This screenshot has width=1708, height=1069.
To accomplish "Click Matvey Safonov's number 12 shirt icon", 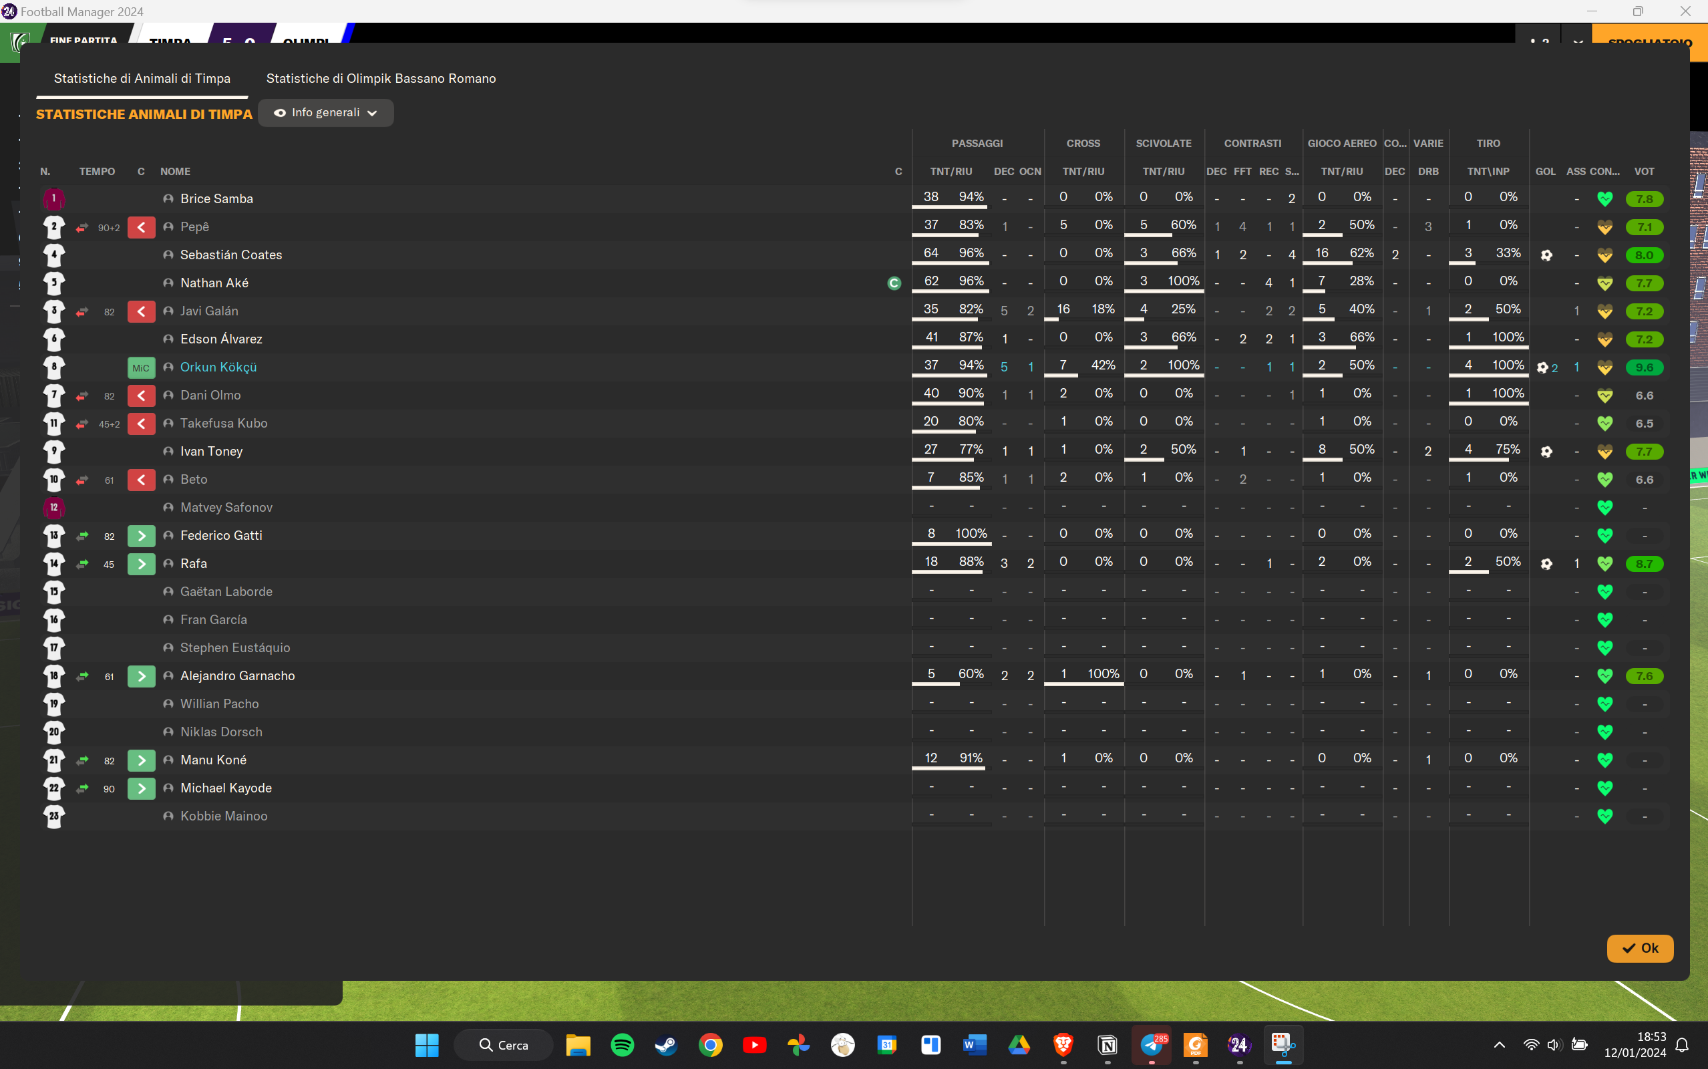I will coord(53,508).
